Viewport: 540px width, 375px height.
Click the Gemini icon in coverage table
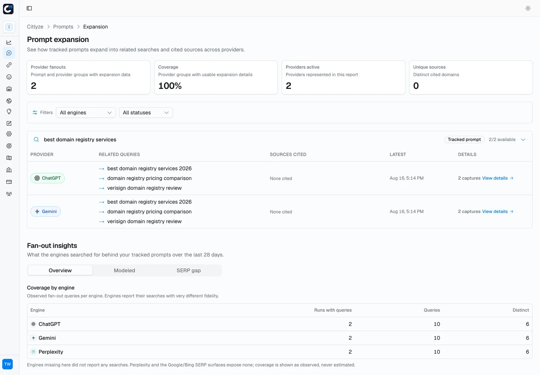[x=33, y=338]
